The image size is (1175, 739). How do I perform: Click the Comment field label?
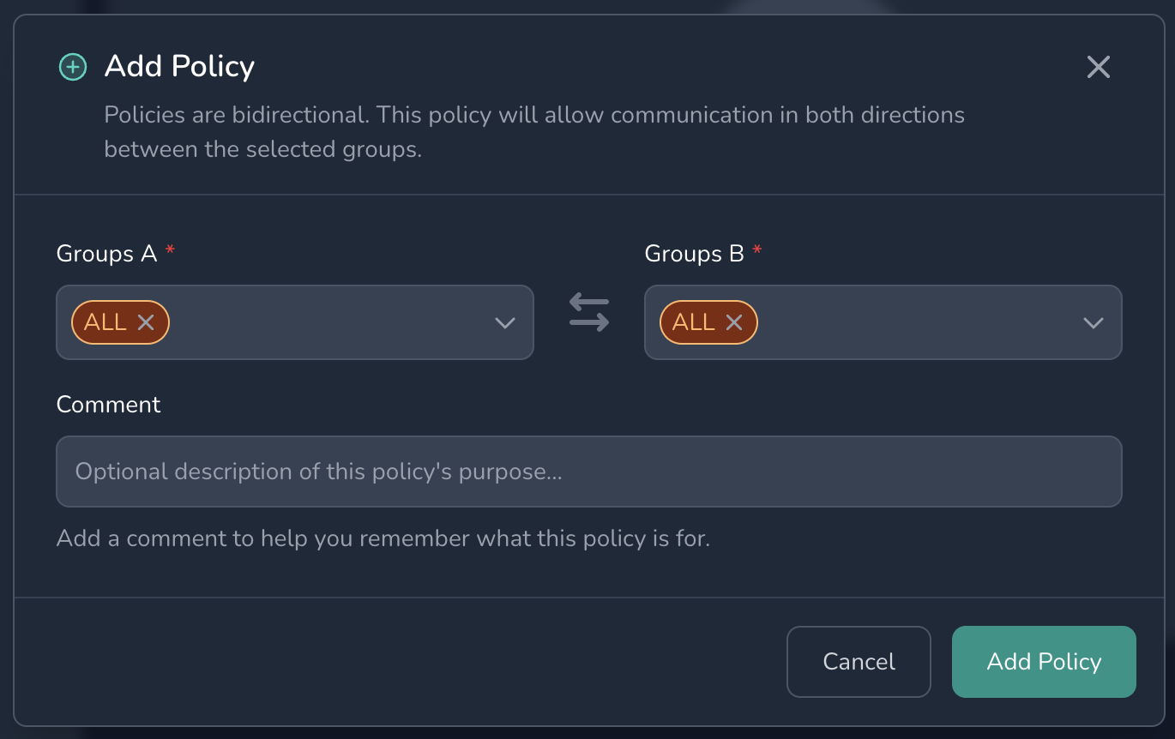(x=108, y=405)
